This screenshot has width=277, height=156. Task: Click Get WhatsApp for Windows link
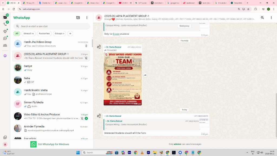click(53, 144)
